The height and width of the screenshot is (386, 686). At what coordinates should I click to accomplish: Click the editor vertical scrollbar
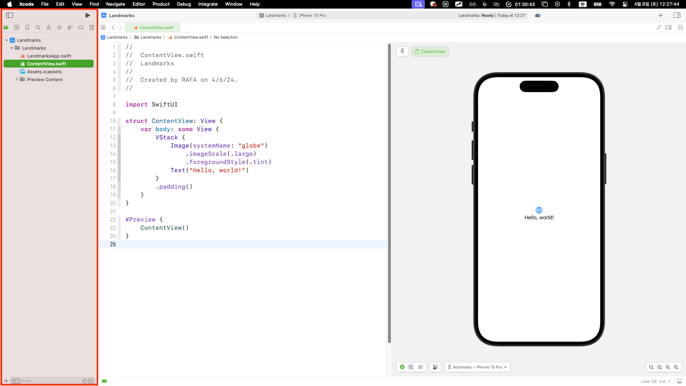(389, 193)
